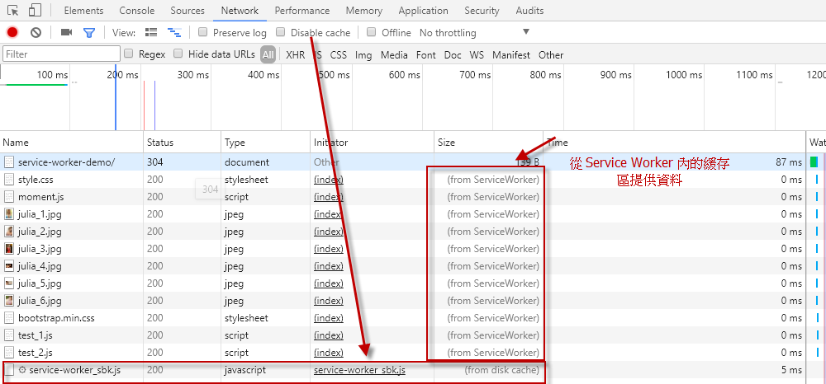Sort requests by the Size column header

(x=446, y=143)
